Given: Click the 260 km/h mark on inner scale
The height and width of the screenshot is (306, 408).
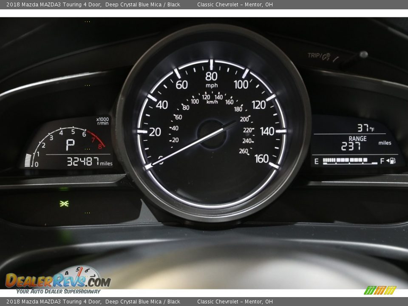Looking at the screenshot, I should (243, 151).
